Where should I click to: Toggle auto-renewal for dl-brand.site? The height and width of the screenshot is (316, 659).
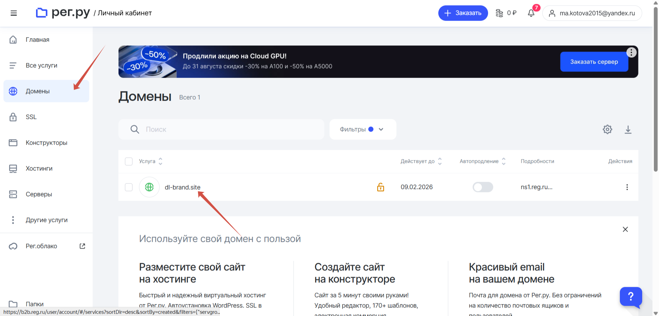click(x=483, y=187)
